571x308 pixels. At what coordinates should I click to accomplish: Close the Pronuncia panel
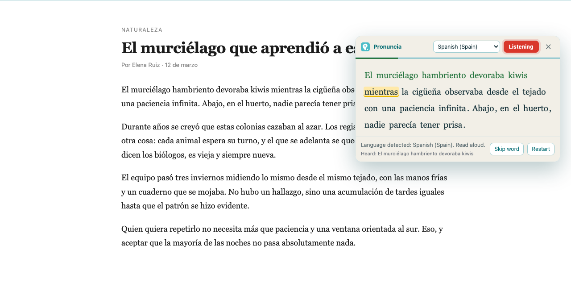pos(548,47)
